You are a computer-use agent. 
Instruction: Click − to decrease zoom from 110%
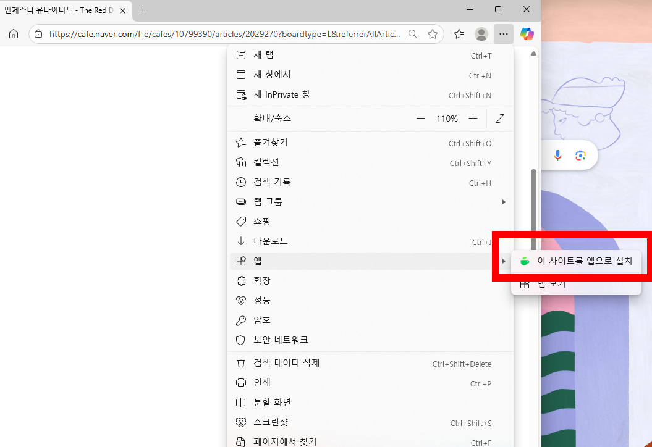coord(421,118)
